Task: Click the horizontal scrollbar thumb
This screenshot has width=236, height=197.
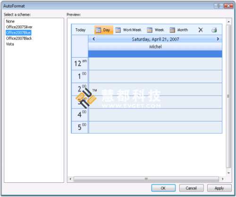Action: pyautogui.click(x=146, y=179)
